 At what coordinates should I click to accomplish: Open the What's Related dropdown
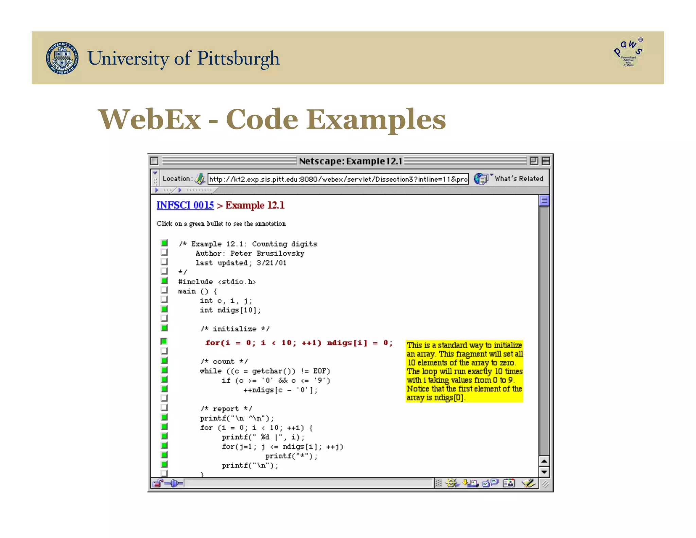pos(491,175)
